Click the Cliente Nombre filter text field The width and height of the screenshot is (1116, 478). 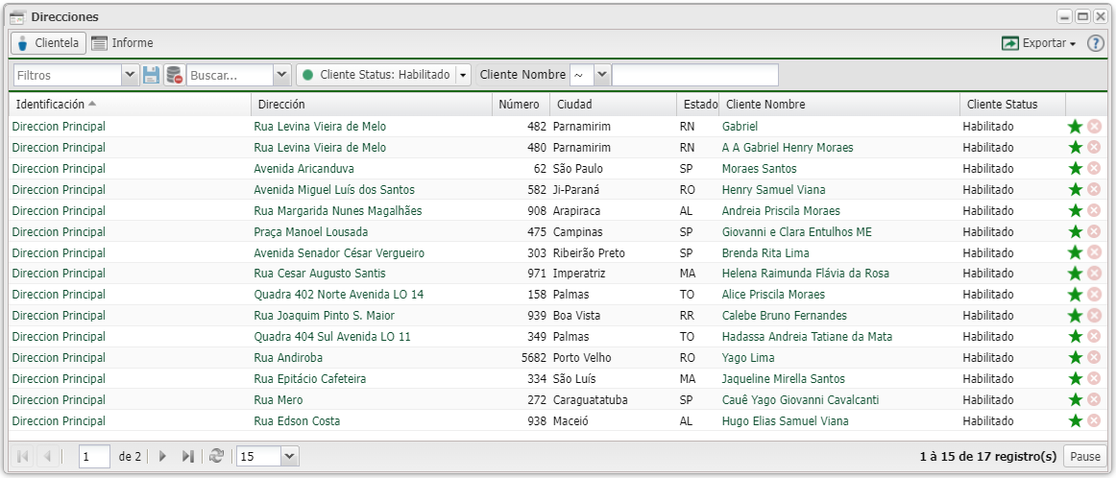694,75
